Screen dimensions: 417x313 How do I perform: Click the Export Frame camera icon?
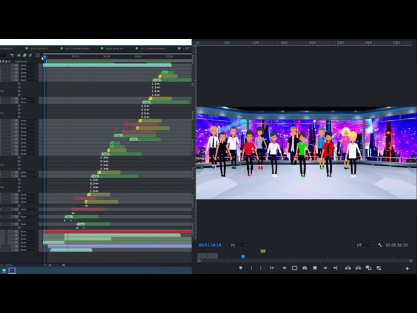304,268
